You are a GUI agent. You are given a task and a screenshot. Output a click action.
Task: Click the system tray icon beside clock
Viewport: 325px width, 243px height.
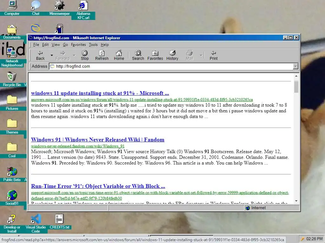302,239
